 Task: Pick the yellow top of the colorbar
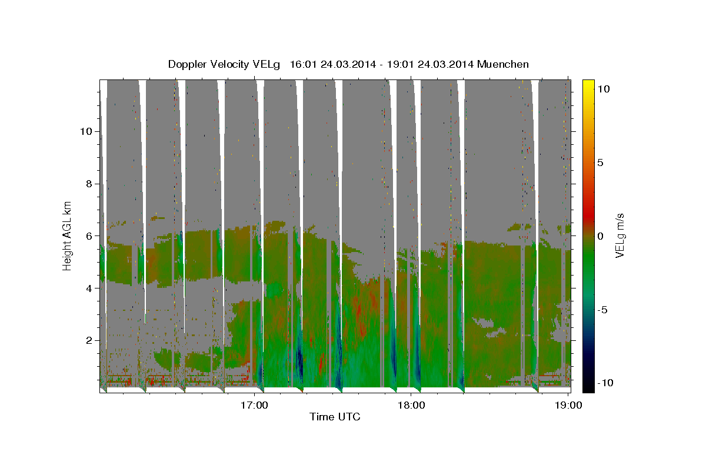coord(588,84)
